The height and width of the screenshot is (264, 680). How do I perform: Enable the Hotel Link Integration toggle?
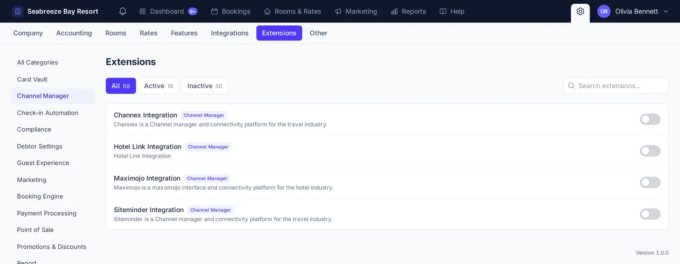650,151
